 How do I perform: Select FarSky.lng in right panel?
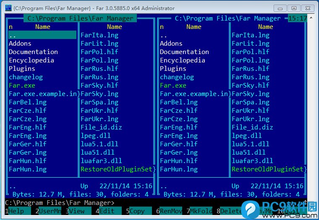251,93
